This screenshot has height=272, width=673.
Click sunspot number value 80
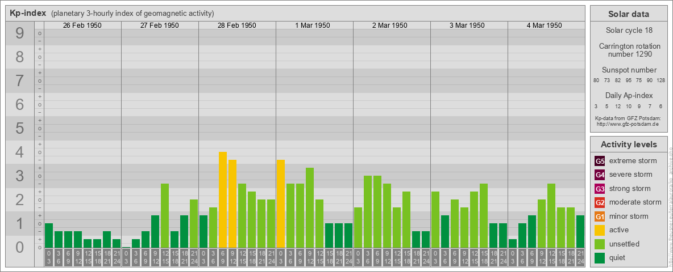[x=596, y=80]
